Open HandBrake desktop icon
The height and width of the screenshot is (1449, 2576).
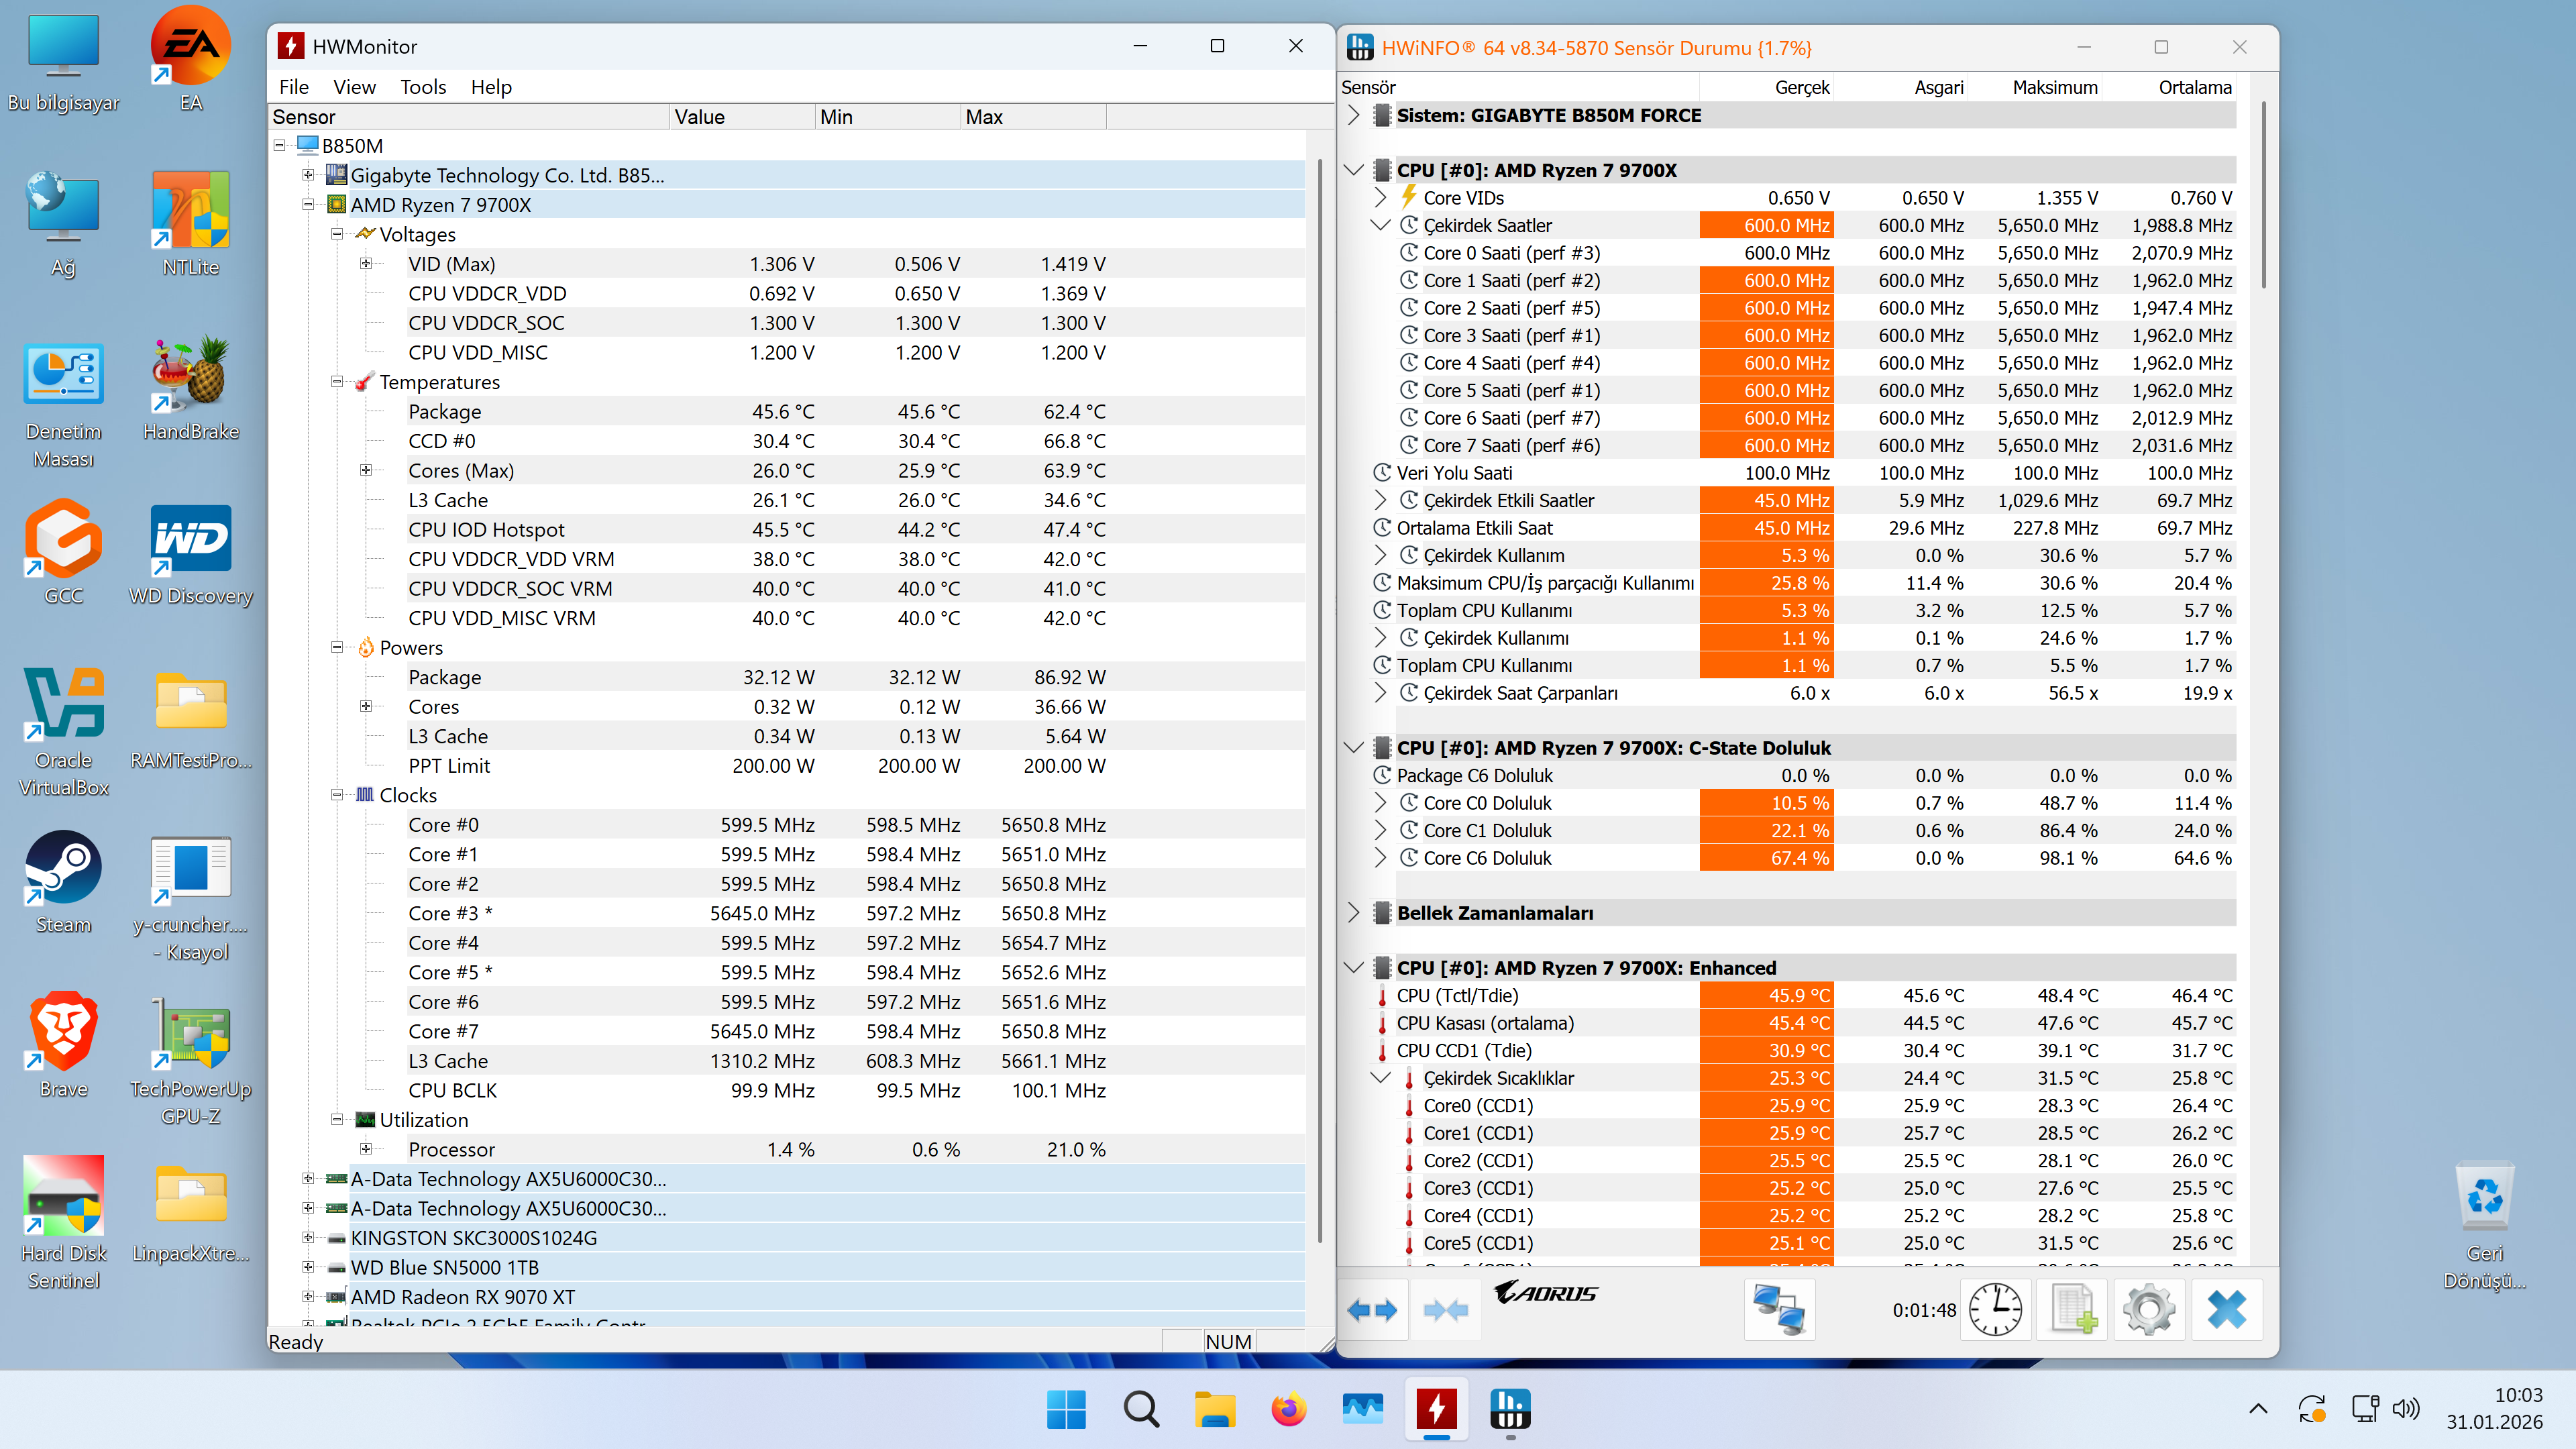[190, 388]
